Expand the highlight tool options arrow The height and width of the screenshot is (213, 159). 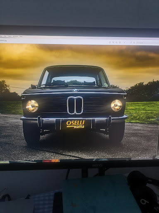(128, 42)
